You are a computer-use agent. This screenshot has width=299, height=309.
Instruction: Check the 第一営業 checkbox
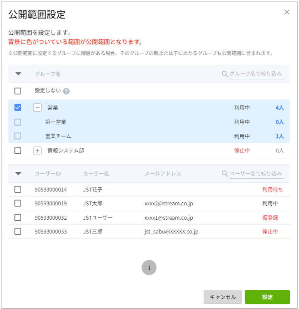18,122
